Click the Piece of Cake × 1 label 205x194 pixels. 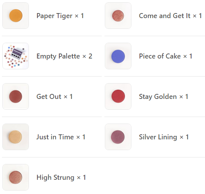pos(166,56)
